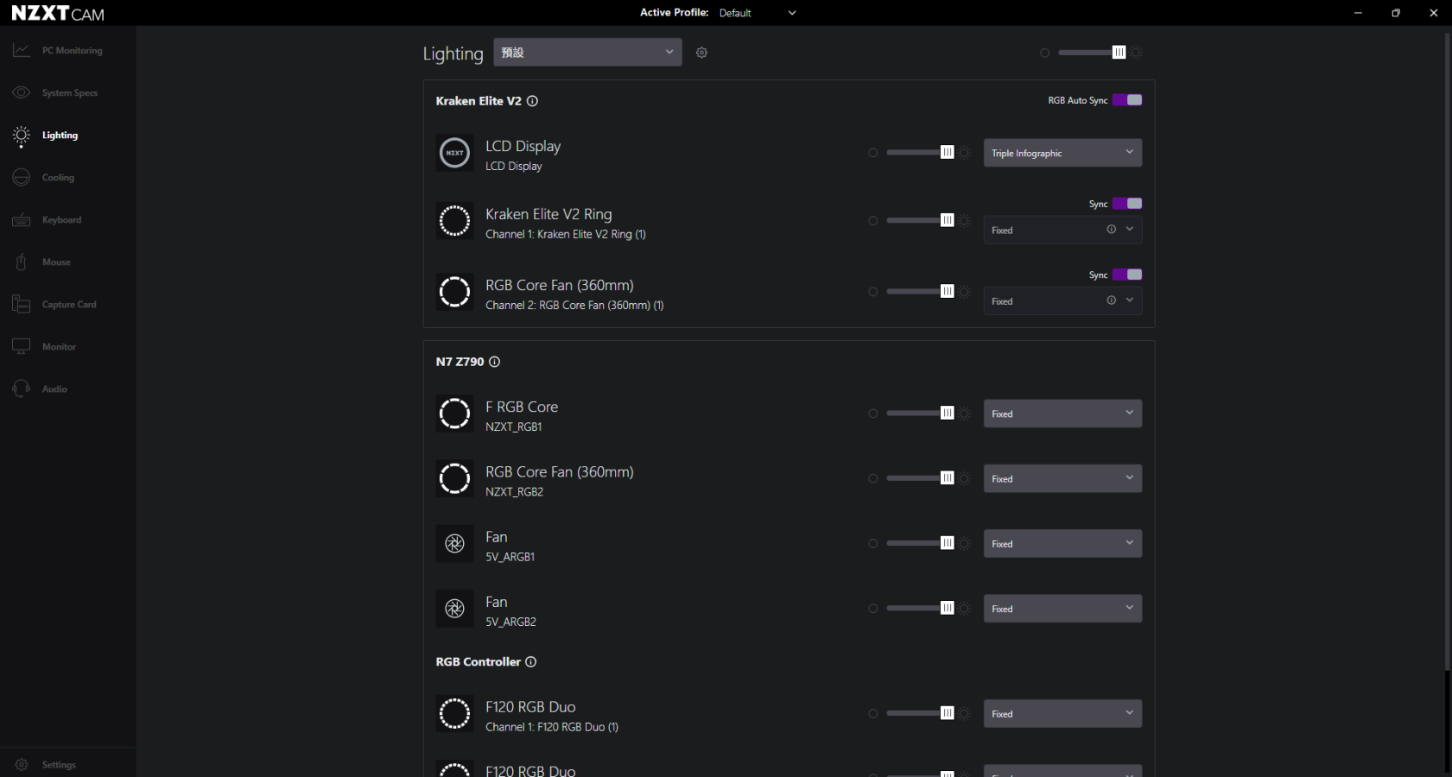Image resolution: width=1452 pixels, height=777 pixels.
Task: Click the 5V_ARGB1 Fan icon
Action: [x=454, y=544]
